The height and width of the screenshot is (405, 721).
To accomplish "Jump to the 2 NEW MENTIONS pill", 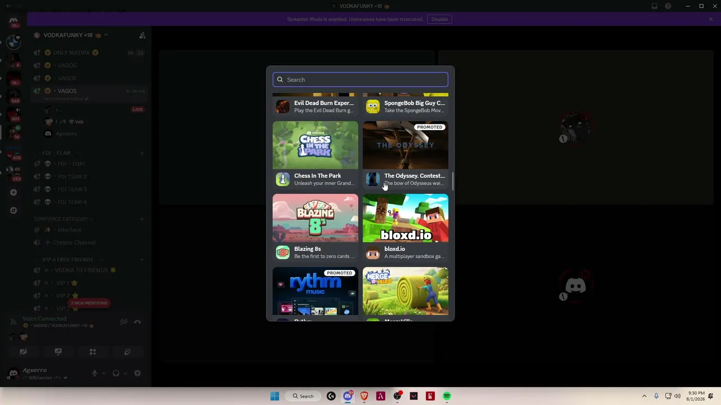I will click(x=89, y=303).
